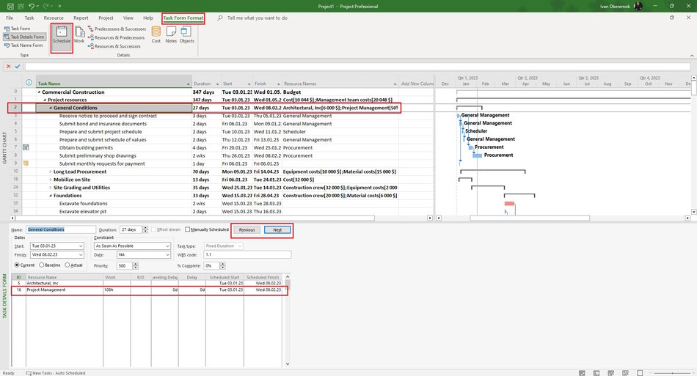The image size is (697, 376).
Task: Open the Report ribbon tab
Action: [81, 18]
